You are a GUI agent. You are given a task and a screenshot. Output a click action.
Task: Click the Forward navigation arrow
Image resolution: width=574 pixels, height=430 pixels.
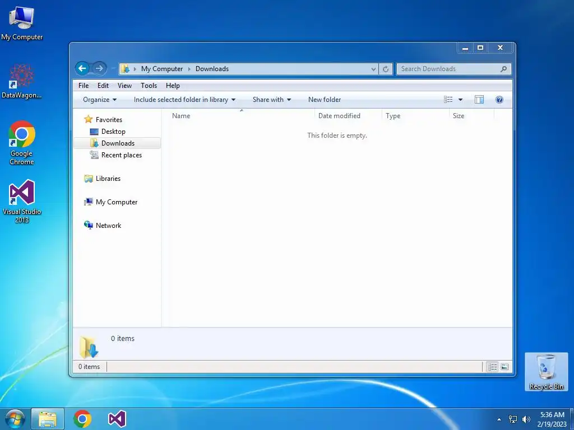click(99, 68)
